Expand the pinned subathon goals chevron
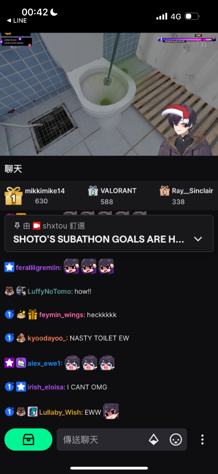Image resolution: width=218 pixels, height=474 pixels. tap(198, 239)
